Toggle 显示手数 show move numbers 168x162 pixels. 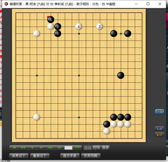[70, 156]
